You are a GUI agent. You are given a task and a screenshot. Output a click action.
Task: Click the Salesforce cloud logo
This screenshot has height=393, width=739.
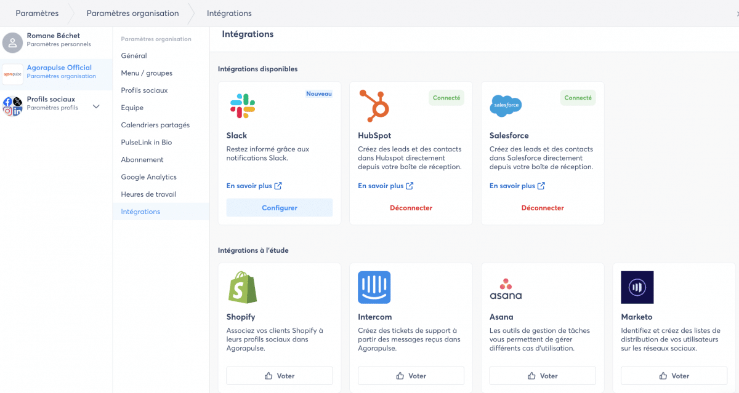[x=506, y=105]
